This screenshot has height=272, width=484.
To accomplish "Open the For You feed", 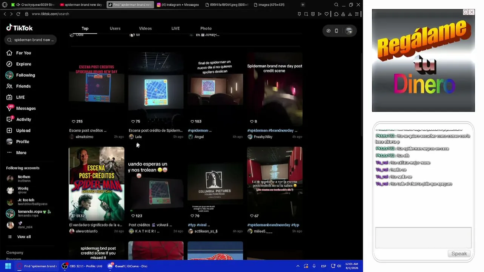I will [x=19, y=53].
